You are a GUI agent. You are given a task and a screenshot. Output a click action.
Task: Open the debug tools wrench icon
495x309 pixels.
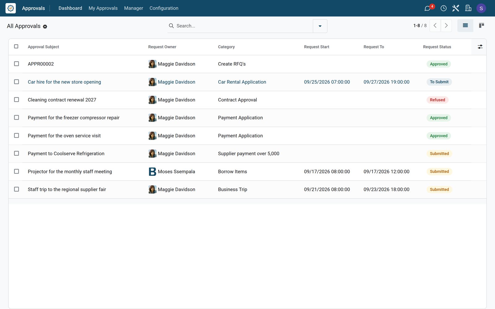click(455, 8)
